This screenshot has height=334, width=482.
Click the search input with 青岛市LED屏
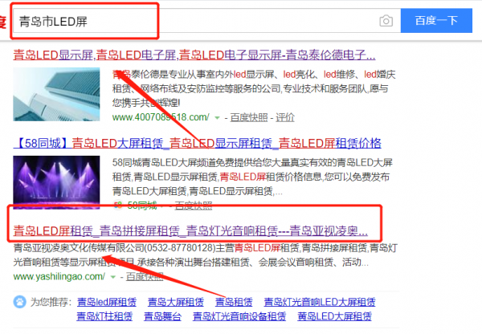(x=206, y=21)
